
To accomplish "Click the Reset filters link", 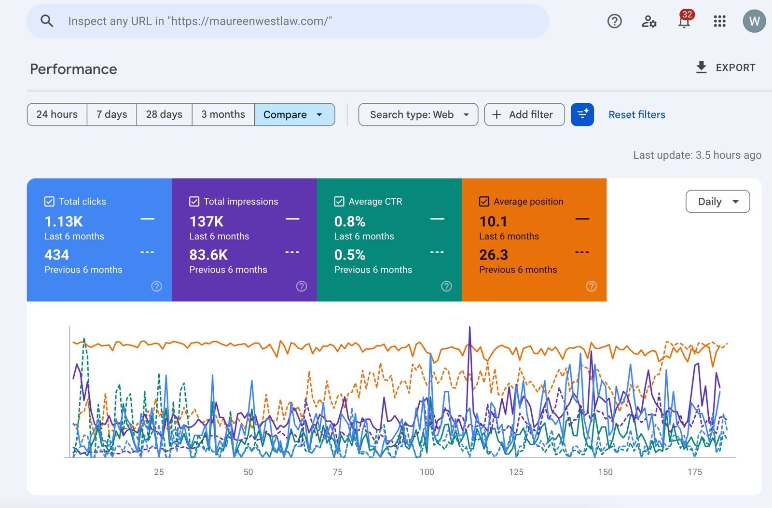I will click(x=636, y=114).
